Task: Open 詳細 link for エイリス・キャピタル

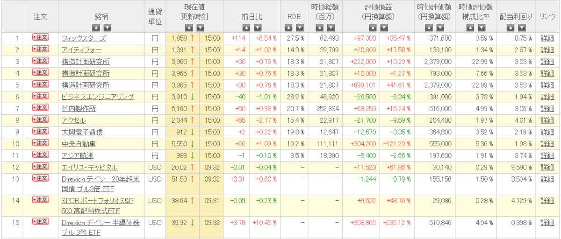Action: (x=547, y=167)
